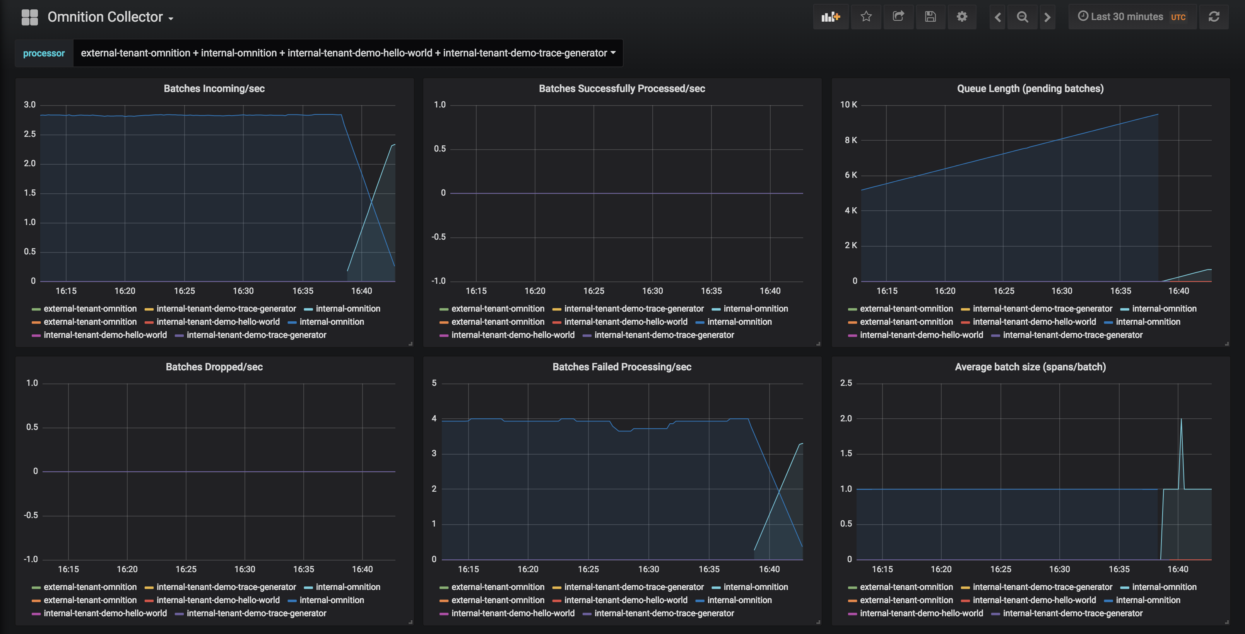Open the Omnition Collector dashboard dropdown
The image size is (1245, 634).
click(x=110, y=17)
